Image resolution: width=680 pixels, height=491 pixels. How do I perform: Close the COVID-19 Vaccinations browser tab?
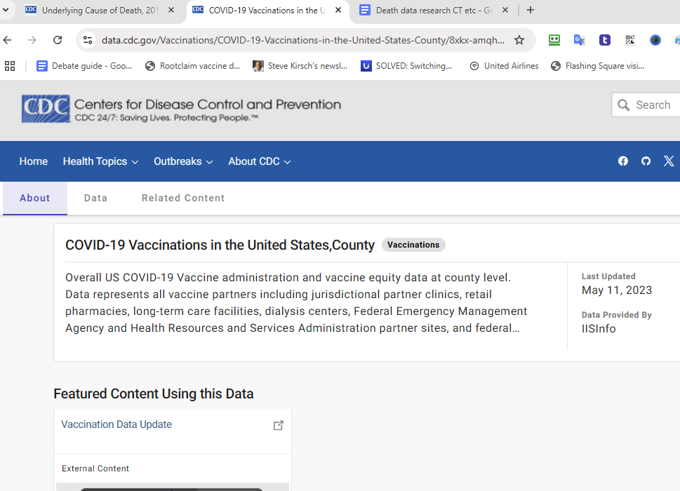pyautogui.click(x=339, y=11)
